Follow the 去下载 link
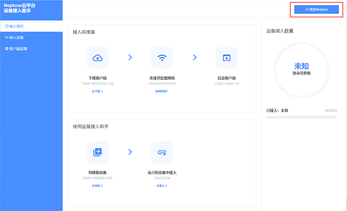 [x=97, y=91]
